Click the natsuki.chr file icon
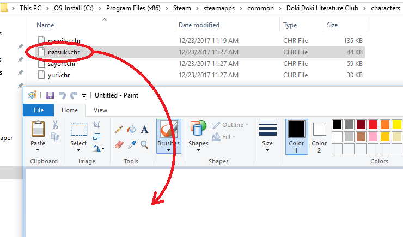This screenshot has width=403, height=237. (x=41, y=52)
